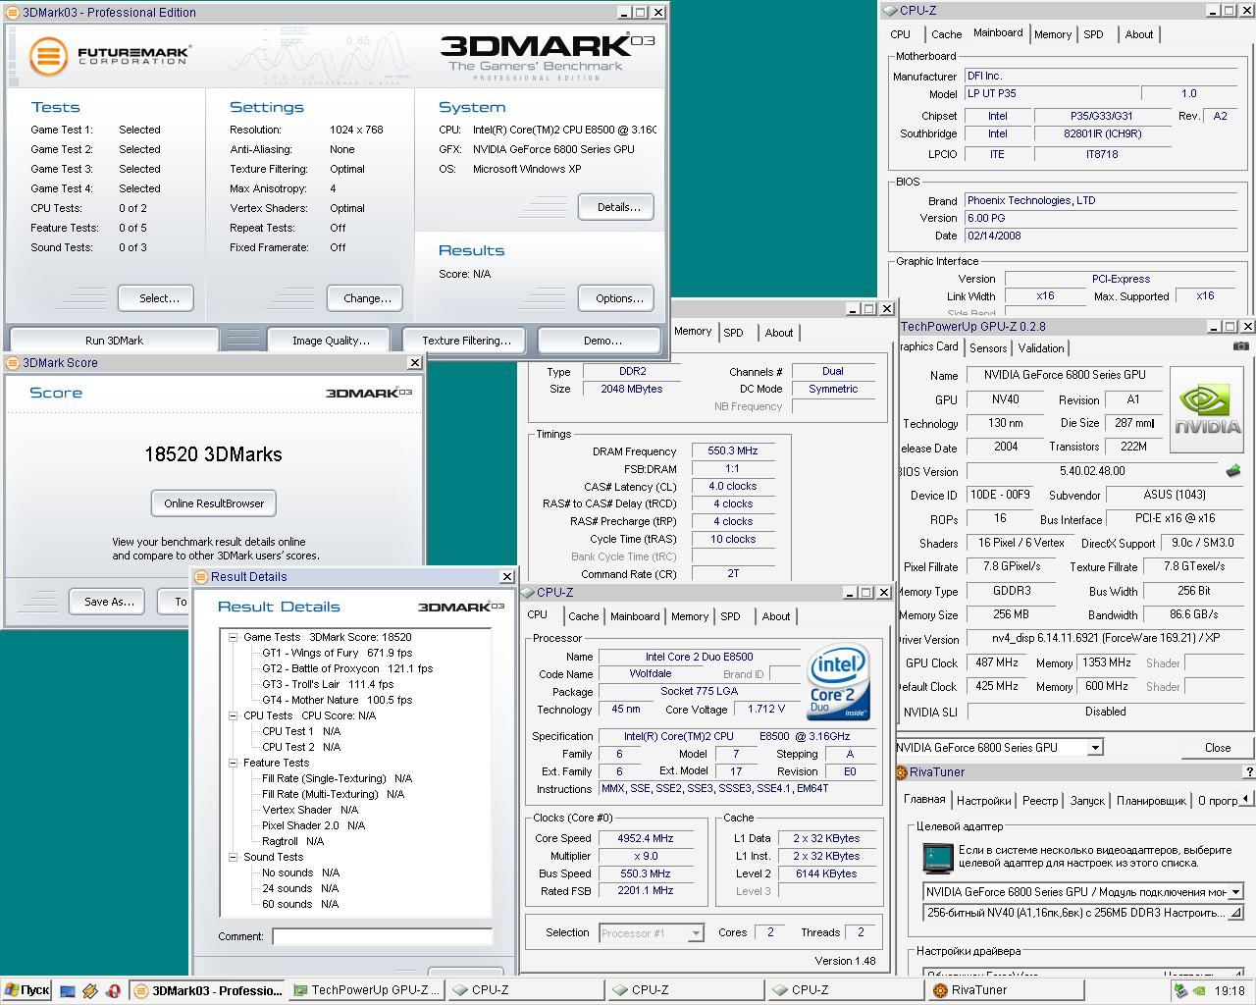
Task: Open the Запуск tab in RivaTuner
Action: pyautogui.click(x=1087, y=801)
